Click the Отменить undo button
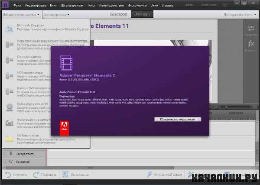 [16, 175]
